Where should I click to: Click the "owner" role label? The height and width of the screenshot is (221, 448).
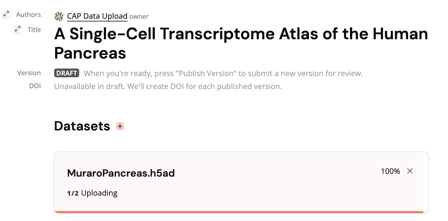pyautogui.click(x=139, y=17)
